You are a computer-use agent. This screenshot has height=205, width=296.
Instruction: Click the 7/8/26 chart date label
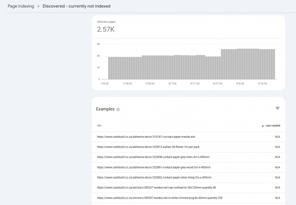tap(105, 83)
